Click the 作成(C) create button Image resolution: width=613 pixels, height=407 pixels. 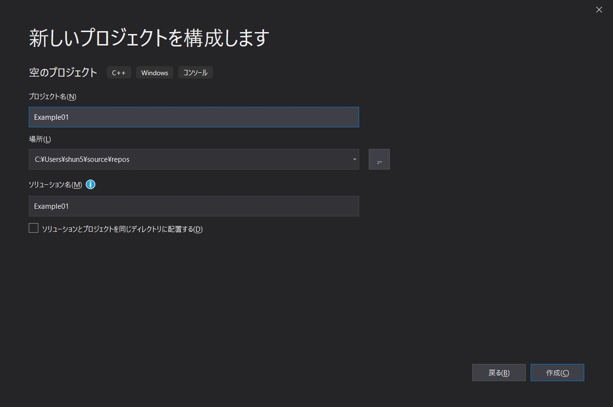click(557, 373)
